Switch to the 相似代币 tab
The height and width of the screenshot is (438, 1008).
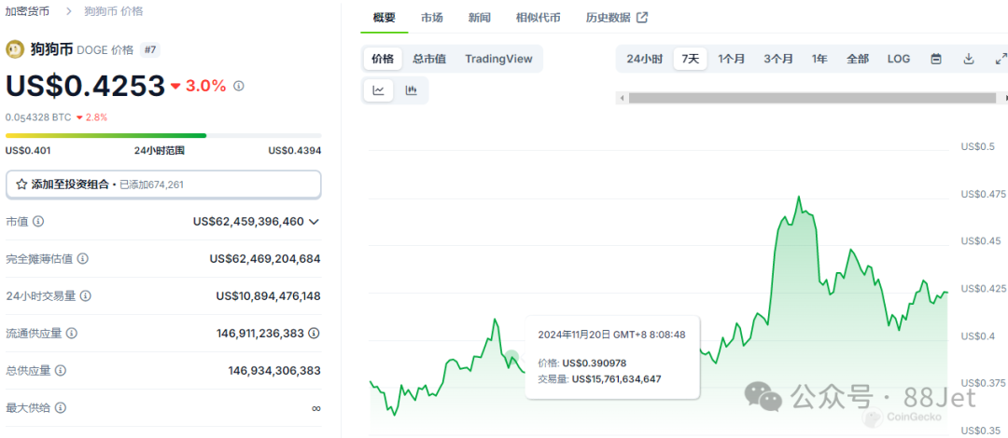[x=539, y=18]
